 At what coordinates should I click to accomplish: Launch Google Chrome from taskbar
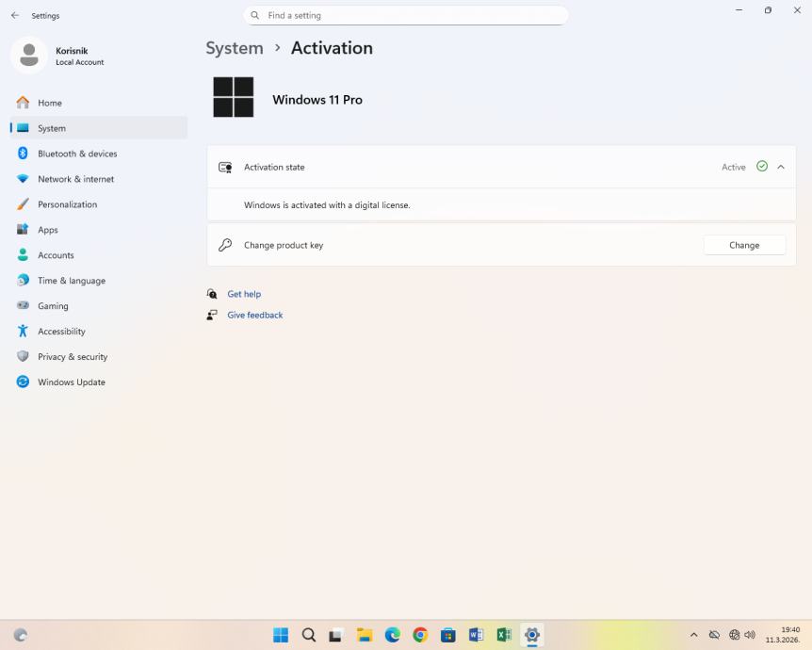[420, 635]
